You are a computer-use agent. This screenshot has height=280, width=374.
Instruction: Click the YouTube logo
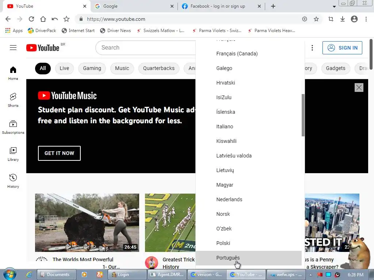(43, 48)
